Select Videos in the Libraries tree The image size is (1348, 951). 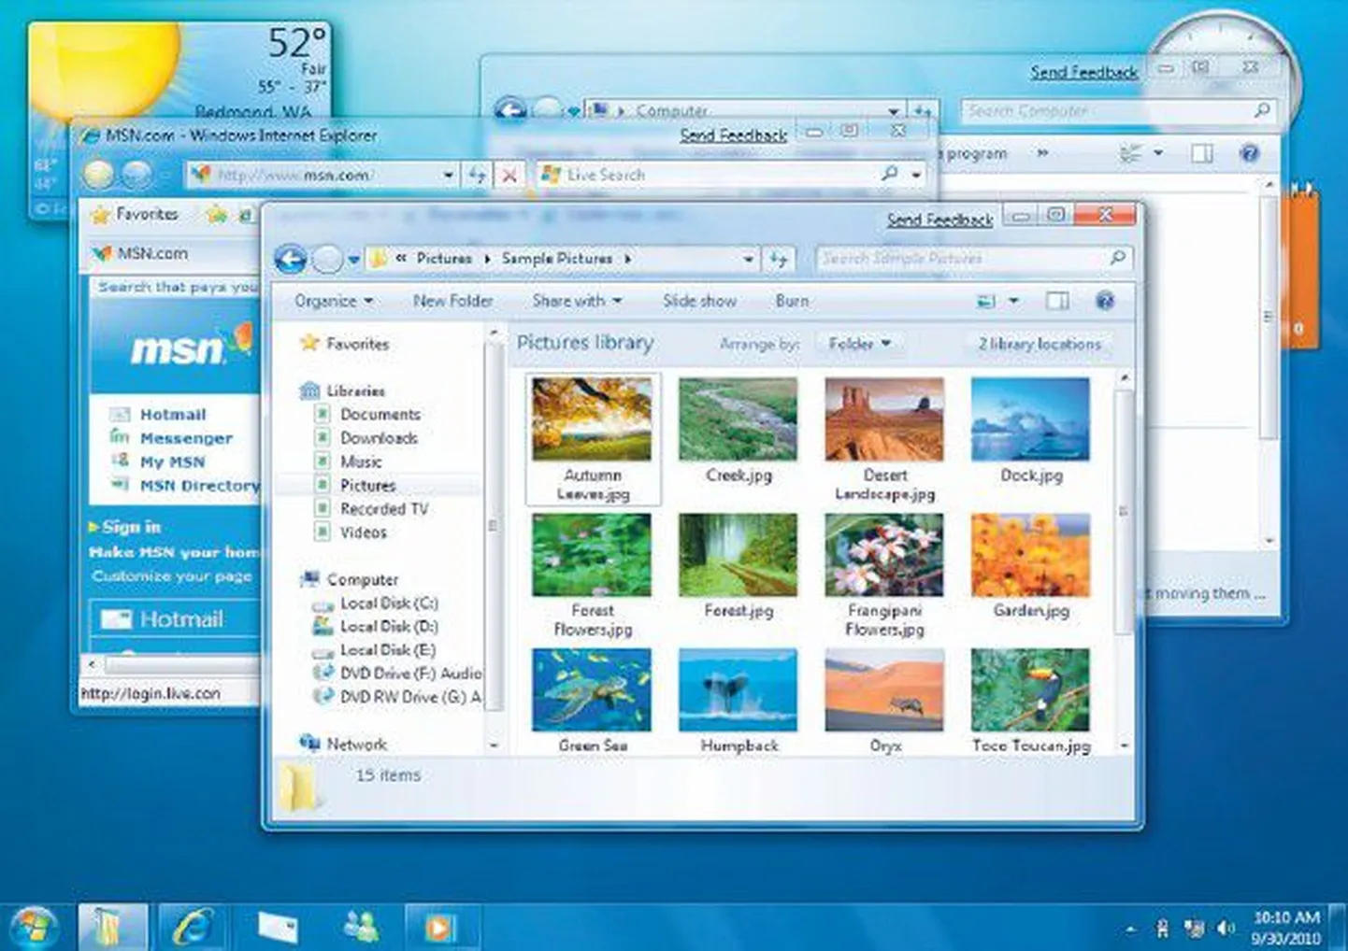[363, 532]
